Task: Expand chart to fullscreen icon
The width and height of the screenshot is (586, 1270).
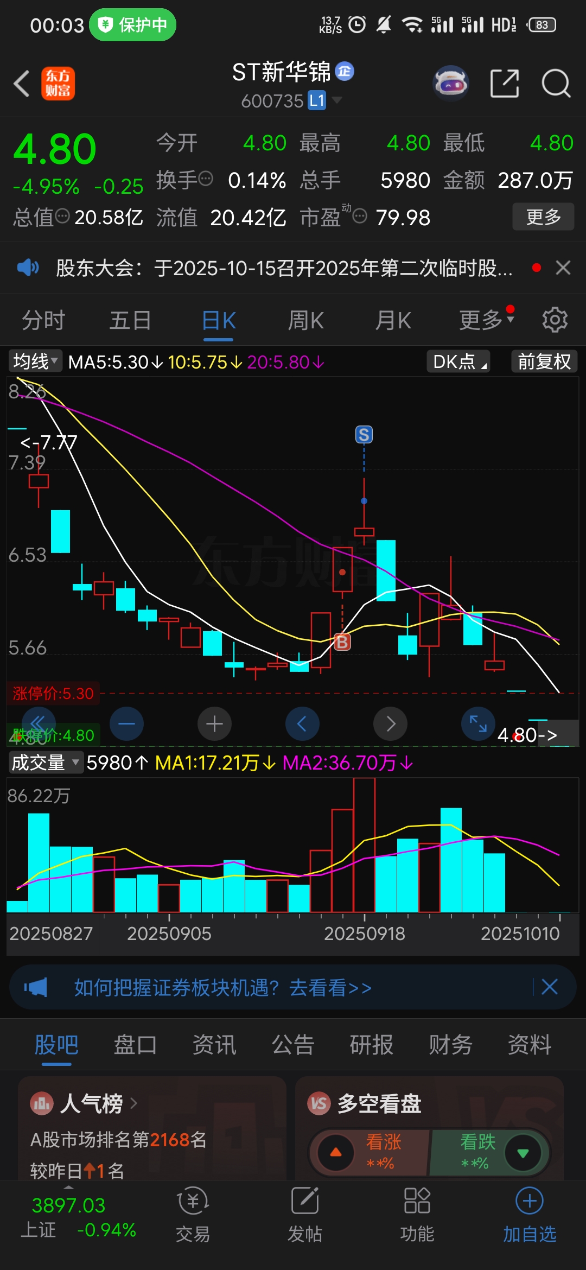Action: 478,723
